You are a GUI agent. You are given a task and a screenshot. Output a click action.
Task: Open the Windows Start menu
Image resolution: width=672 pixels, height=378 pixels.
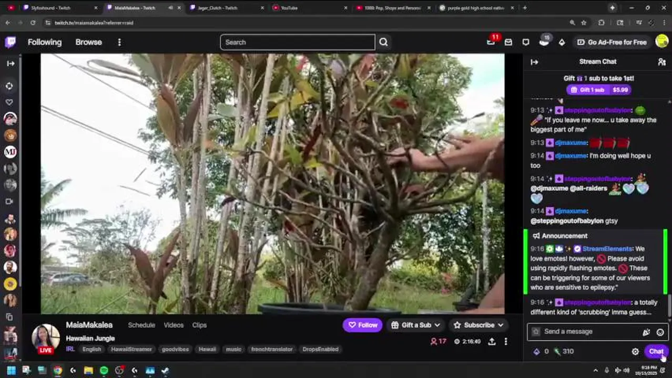click(x=11, y=371)
